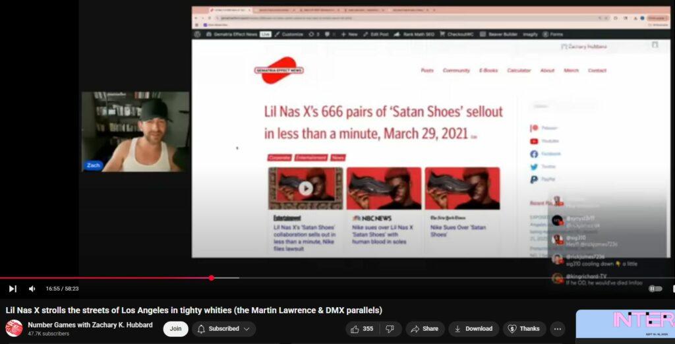Click the WordPress logo in the admin bar

click(x=197, y=34)
